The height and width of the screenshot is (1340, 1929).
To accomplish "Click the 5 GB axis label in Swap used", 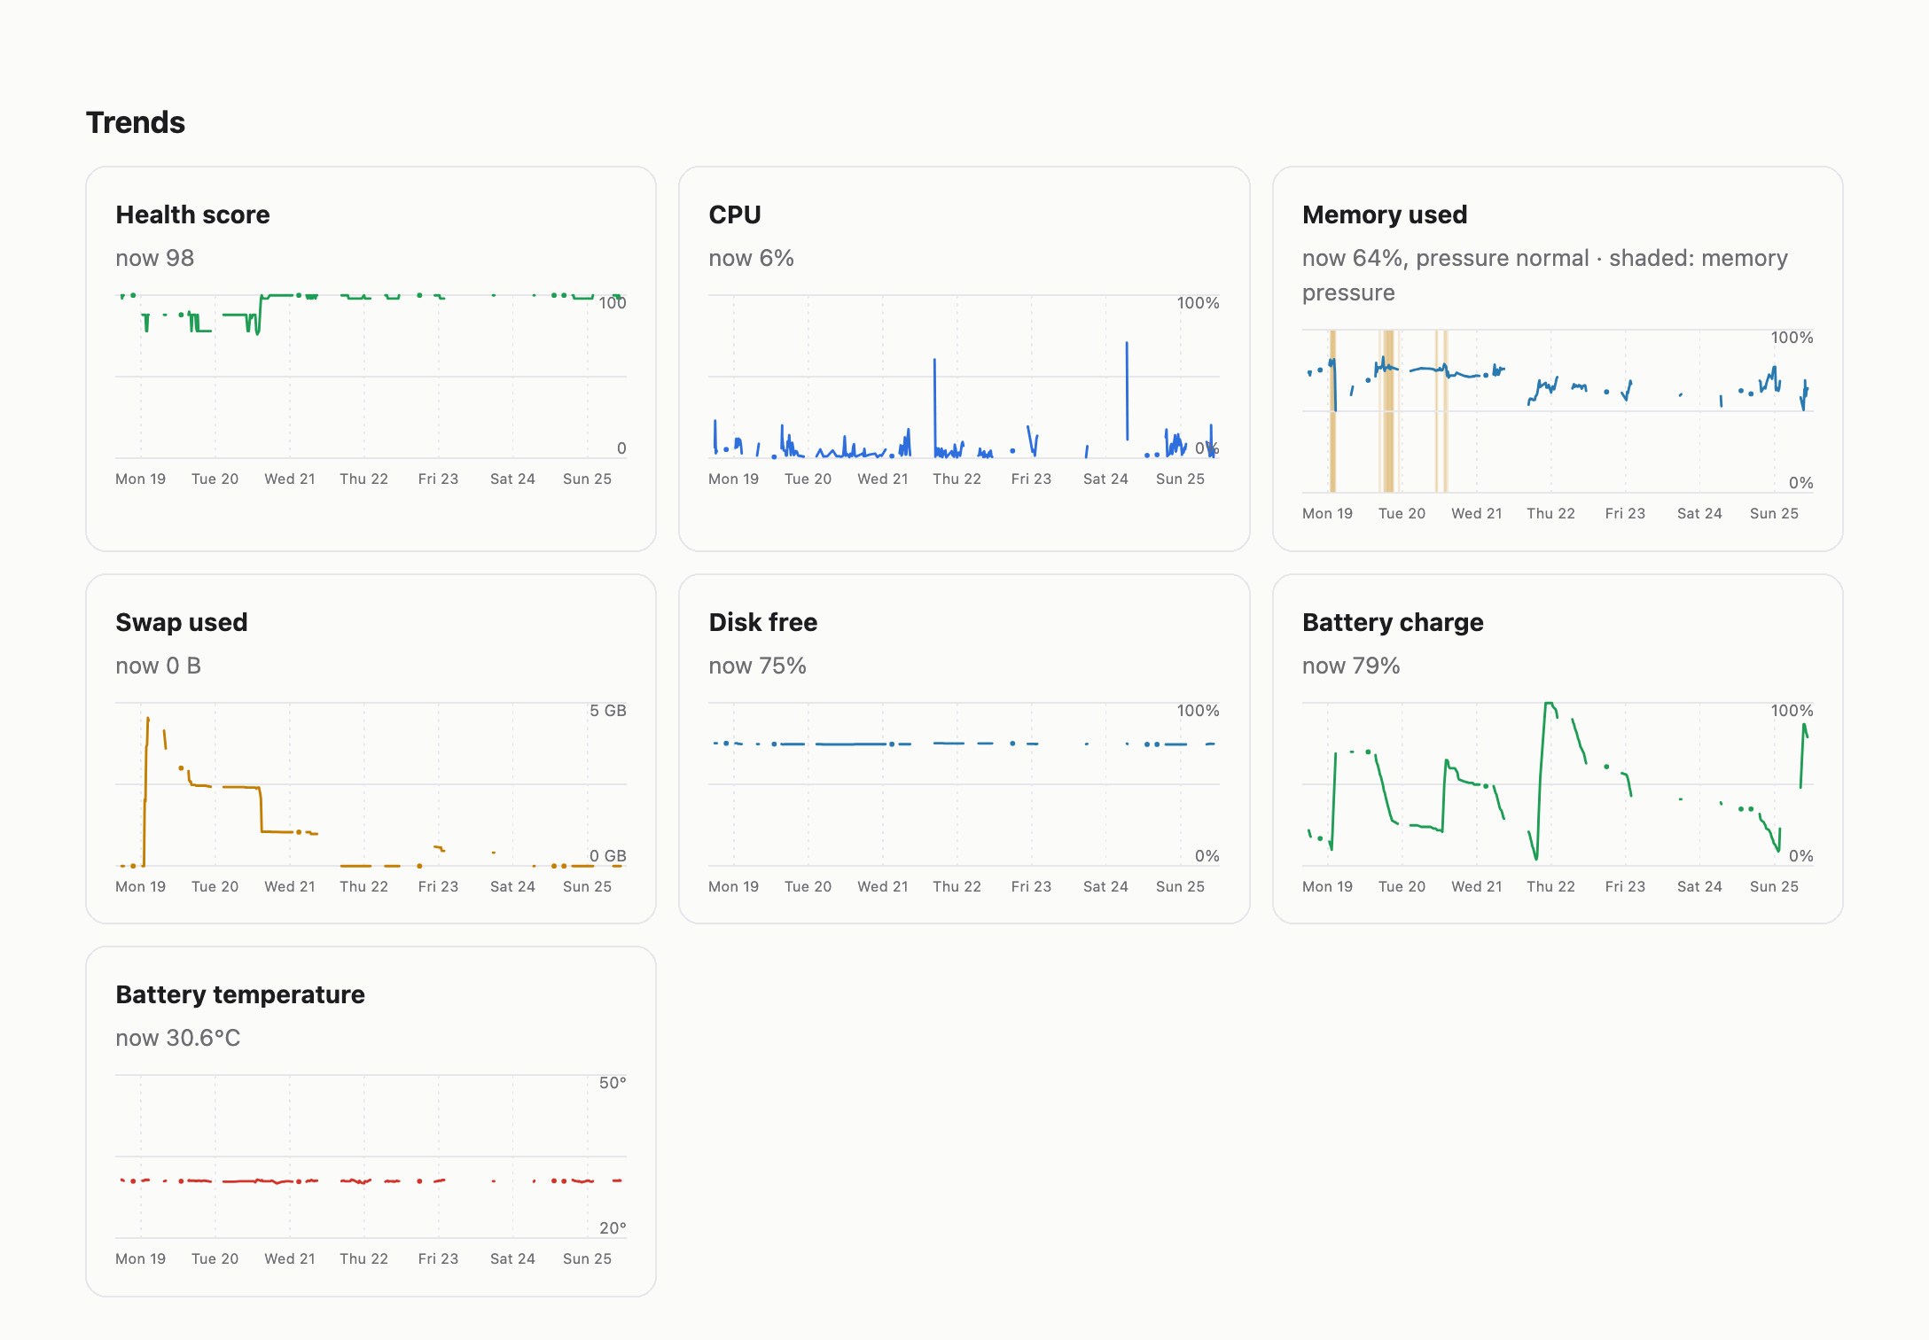I will [608, 711].
